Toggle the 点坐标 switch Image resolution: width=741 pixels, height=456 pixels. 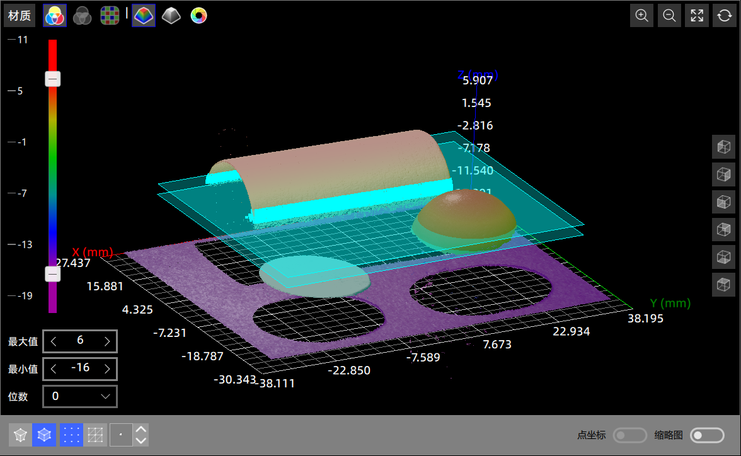click(629, 435)
